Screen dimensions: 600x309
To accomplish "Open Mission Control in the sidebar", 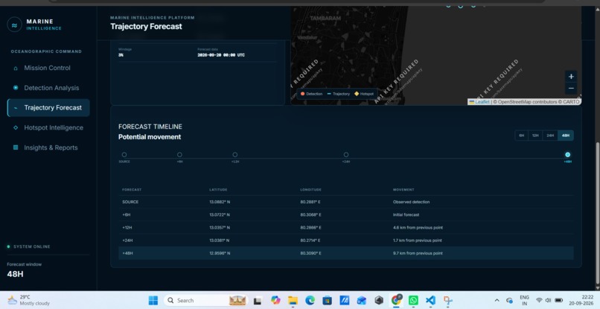I will pos(47,68).
